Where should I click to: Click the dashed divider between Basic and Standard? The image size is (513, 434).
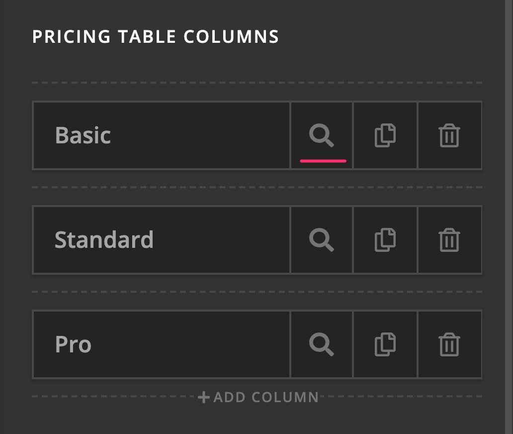pos(257,187)
